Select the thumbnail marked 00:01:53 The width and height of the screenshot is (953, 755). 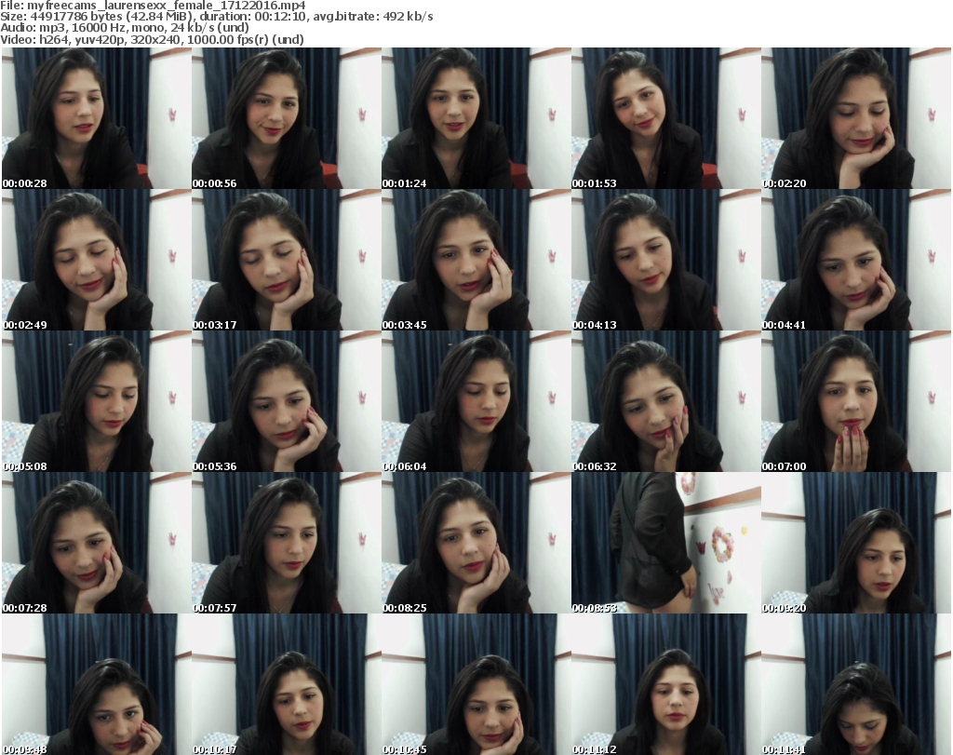click(665, 118)
